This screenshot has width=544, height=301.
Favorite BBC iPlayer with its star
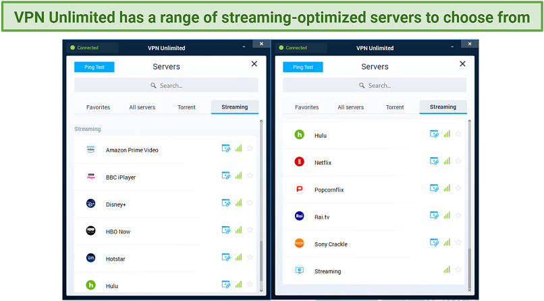tap(250, 175)
